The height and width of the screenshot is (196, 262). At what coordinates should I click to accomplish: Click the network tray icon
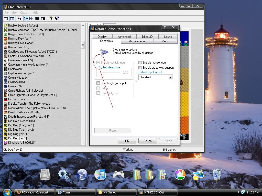click(243, 192)
